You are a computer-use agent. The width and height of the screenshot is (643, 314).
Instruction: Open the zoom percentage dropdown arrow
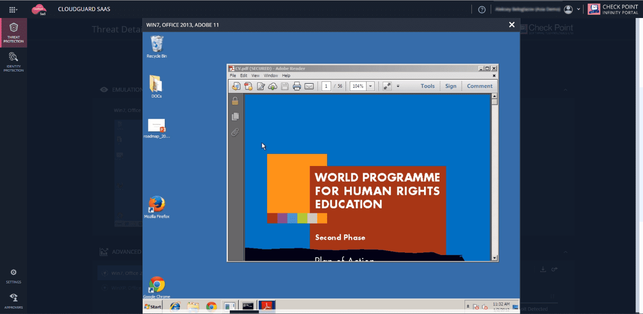370,86
